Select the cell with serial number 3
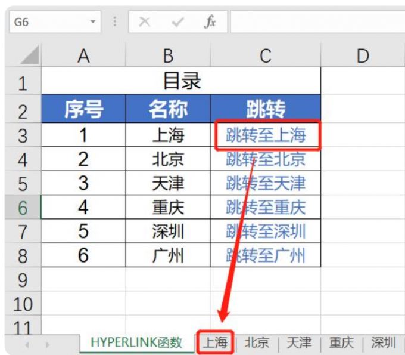The image size is (405, 355). point(84,183)
